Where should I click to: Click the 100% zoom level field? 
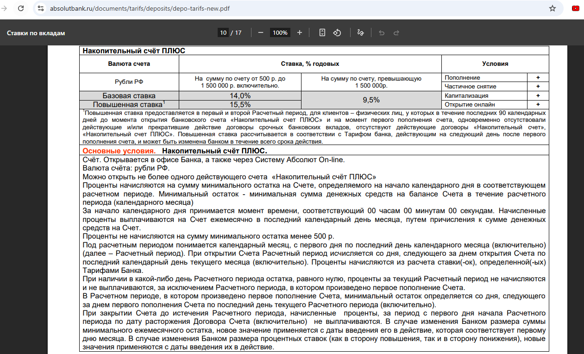(280, 32)
